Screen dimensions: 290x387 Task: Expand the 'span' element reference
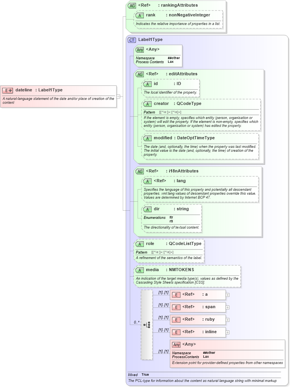click(227, 307)
